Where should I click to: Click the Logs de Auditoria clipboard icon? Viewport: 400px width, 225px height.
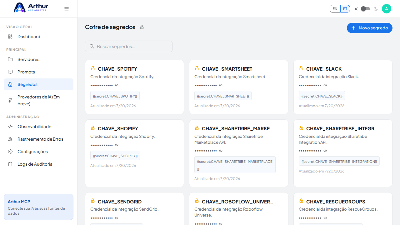10,164
